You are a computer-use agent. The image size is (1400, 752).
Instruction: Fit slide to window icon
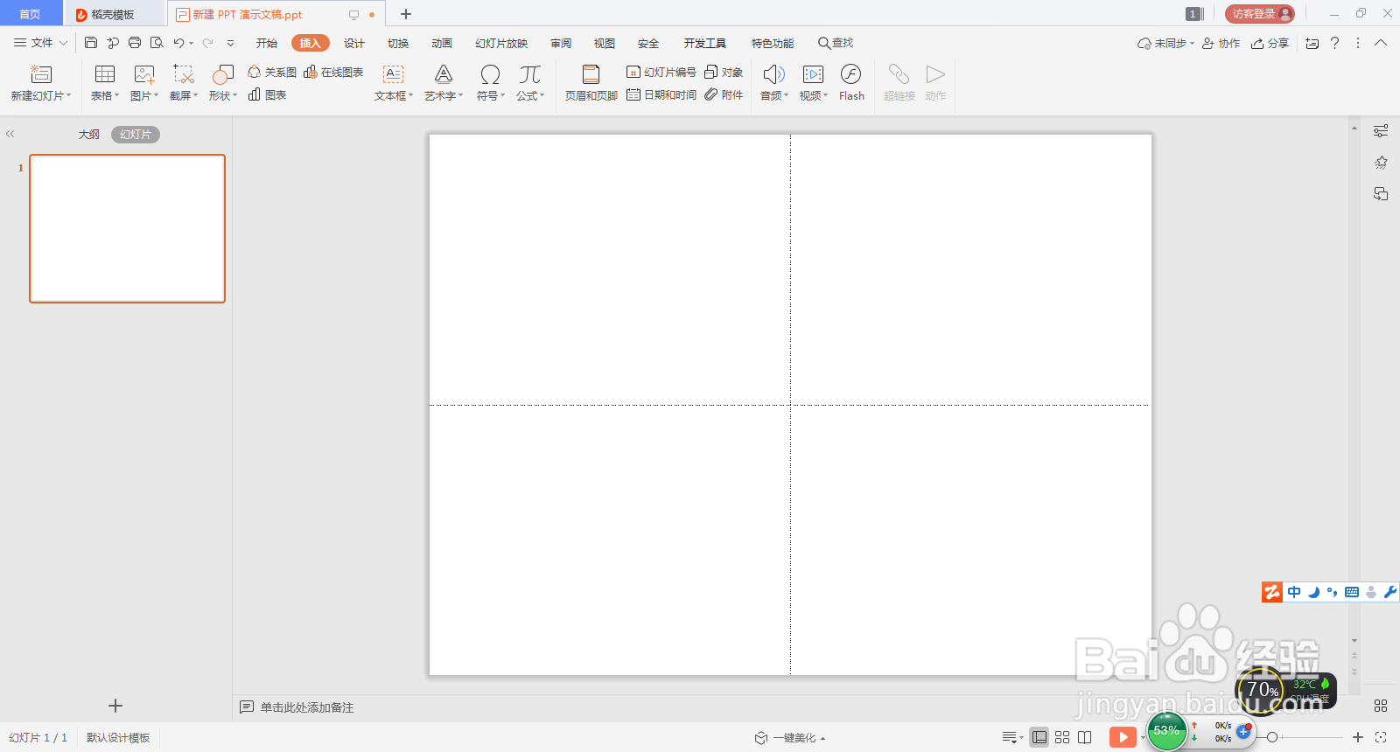pos(1381,737)
